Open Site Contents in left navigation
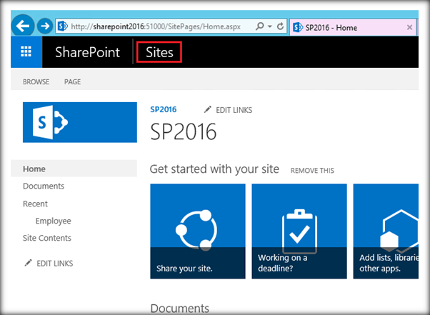Screen dimensions: 430x315 47,238
